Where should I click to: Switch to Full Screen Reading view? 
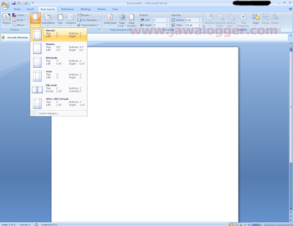click(236, 225)
